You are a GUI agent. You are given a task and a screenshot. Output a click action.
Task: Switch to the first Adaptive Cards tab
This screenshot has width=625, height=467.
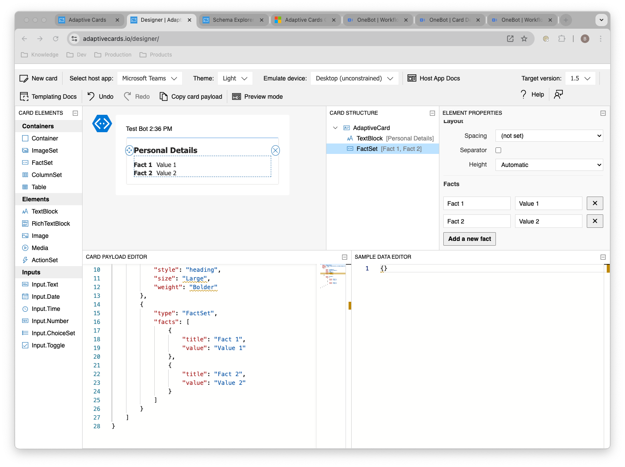89,20
